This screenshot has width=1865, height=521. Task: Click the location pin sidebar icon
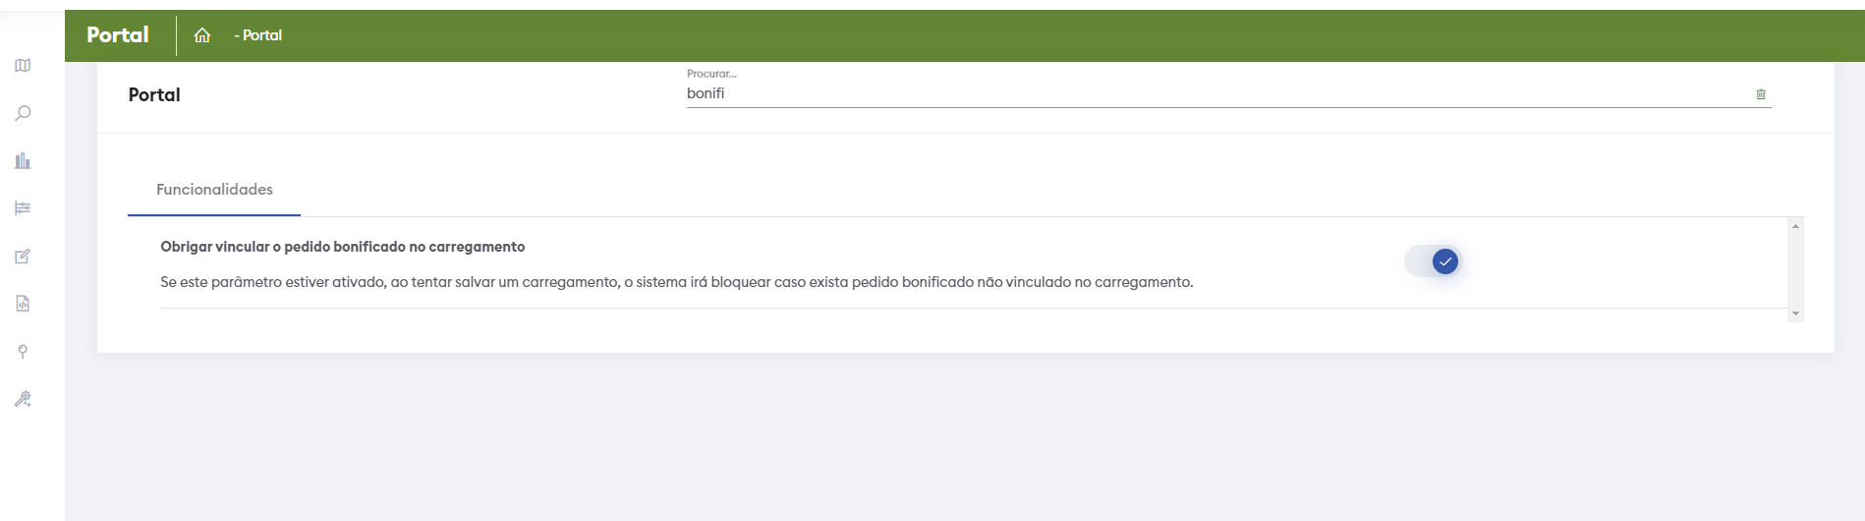tap(23, 352)
